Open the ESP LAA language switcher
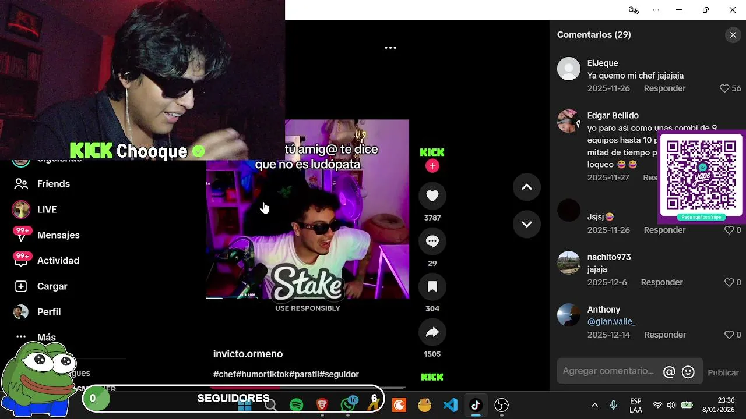This screenshot has height=419, width=746. [636, 405]
